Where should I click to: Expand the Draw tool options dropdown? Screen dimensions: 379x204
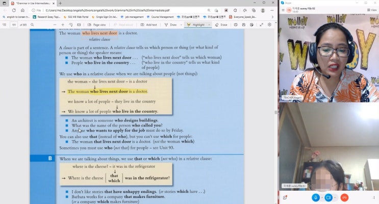click(181, 24)
